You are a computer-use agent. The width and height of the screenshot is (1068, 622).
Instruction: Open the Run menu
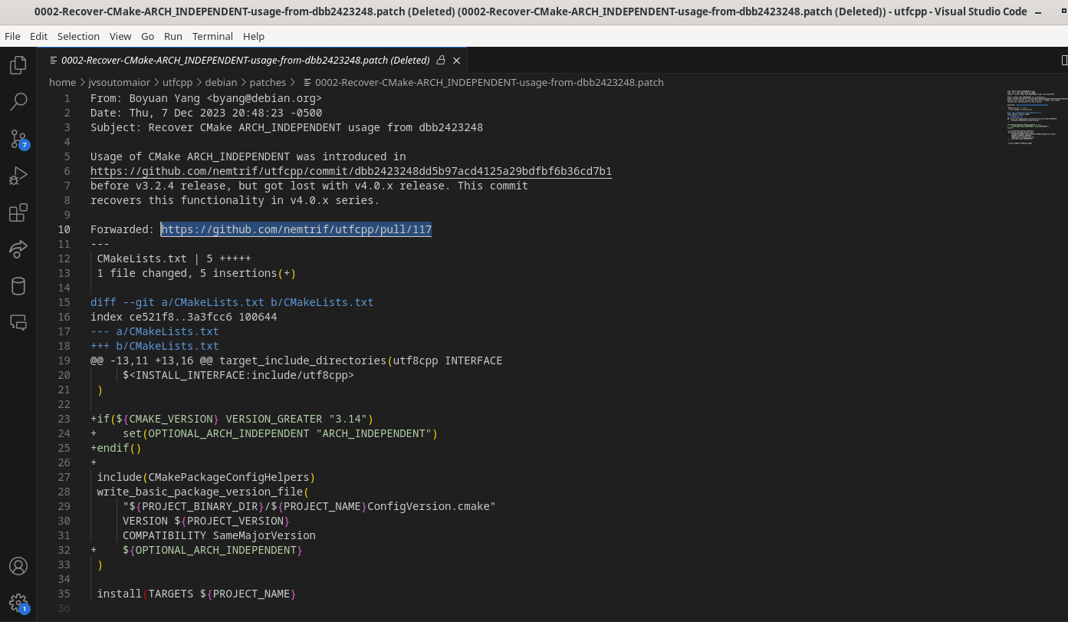173,36
